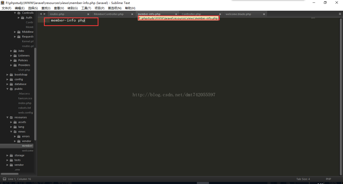Expand the Auth folder arrow
Image resolution: width=343 pixels, height=184 pixels.
coord(19,17)
